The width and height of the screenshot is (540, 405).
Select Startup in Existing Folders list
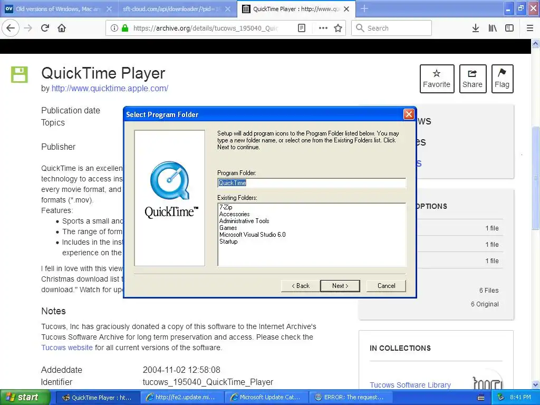pos(228,242)
